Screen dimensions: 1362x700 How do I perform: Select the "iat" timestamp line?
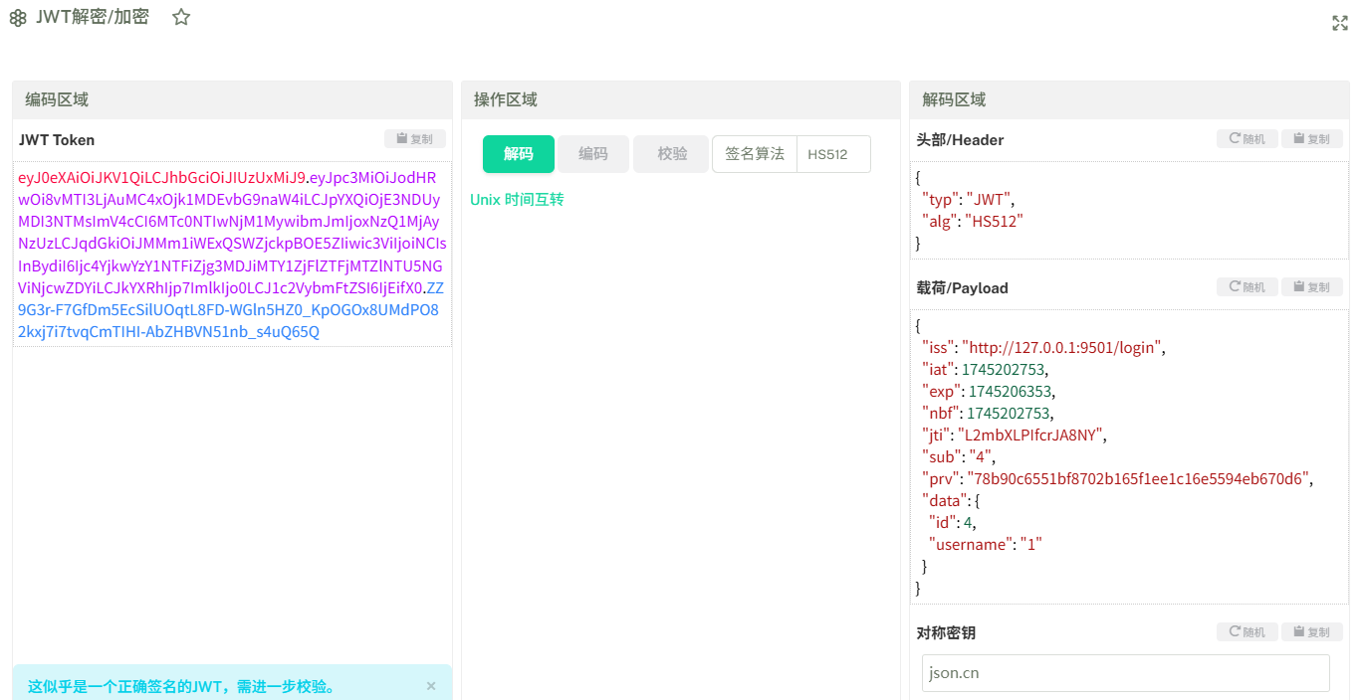[986, 370]
